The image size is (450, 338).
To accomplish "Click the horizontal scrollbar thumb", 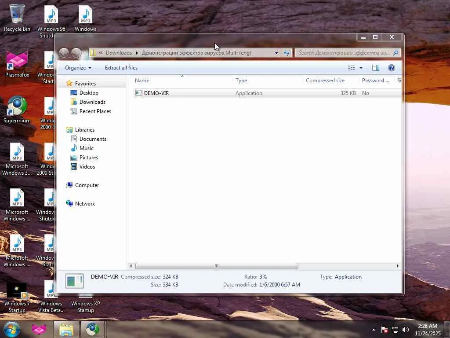I will point(217,266).
